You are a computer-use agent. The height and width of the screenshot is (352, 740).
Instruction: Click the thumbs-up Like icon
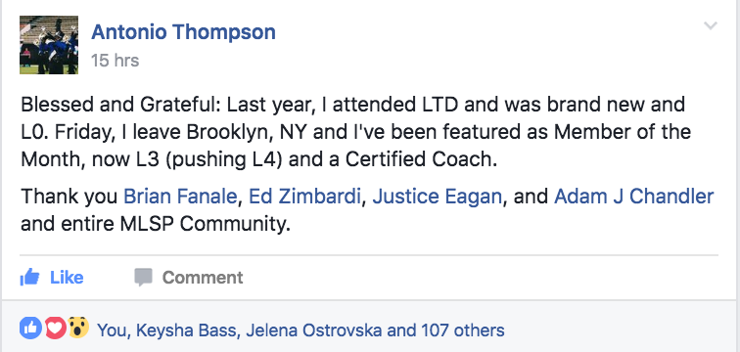tap(29, 278)
